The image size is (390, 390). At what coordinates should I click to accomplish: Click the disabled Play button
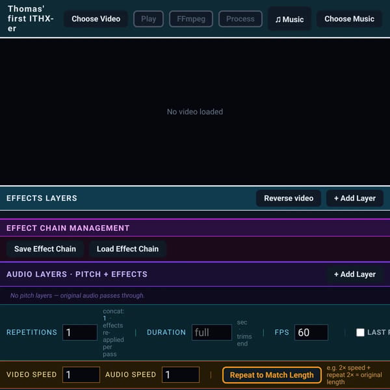pos(148,19)
